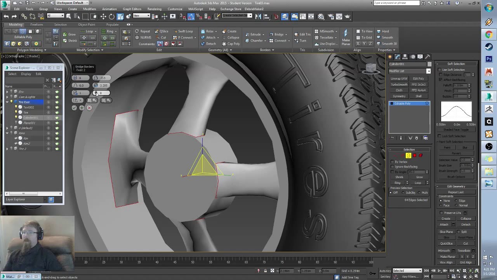
Task: Click Apply and Continue plus in caddy
Action: tap(82, 108)
